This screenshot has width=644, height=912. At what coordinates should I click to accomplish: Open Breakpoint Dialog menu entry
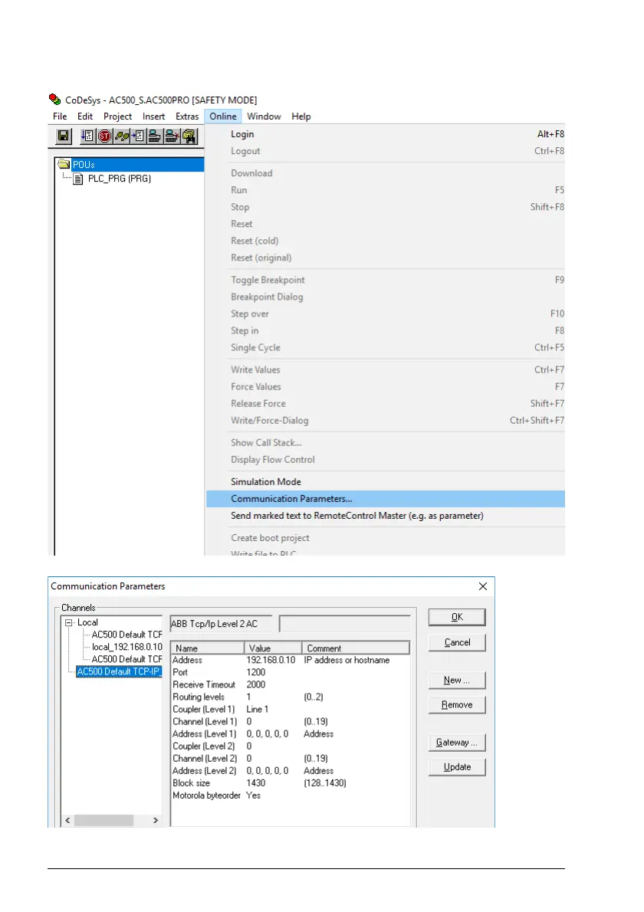click(386, 297)
